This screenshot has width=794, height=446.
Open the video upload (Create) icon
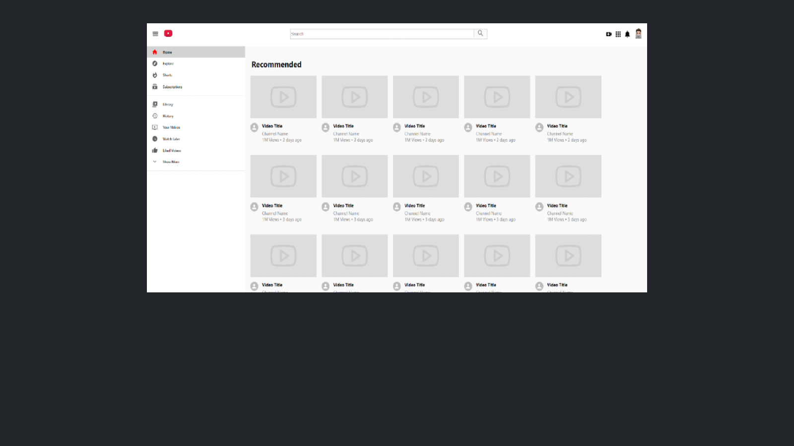click(609, 34)
